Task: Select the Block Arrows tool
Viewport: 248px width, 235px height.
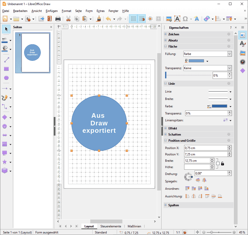Action: (x=5, y=135)
